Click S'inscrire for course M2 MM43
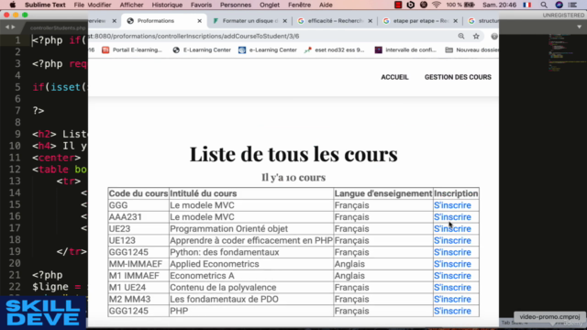 tap(452, 300)
